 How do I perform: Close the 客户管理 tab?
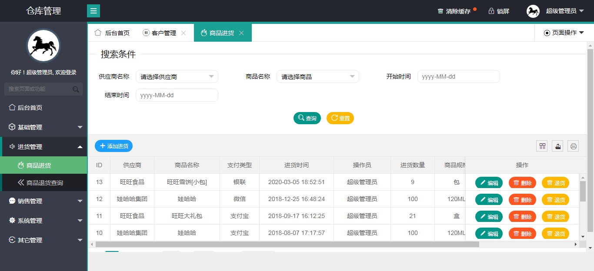click(184, 33)
